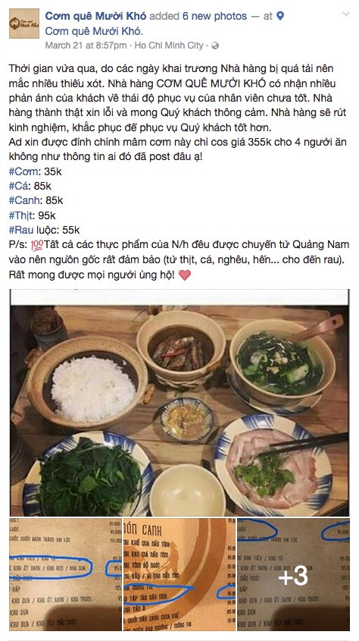Open the main meal tray photo
Viewport: 359px width, 641px height.
pyautogui.click(x=179, y=403)
